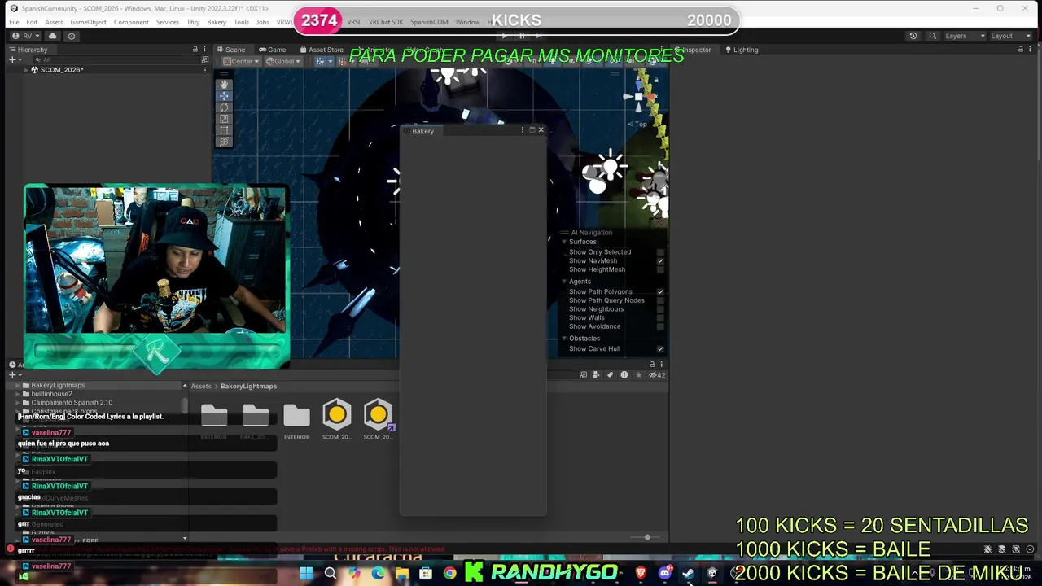Open the version control hexagon icon
This screenshot has width=1042, height=586.
click(72, 36)
